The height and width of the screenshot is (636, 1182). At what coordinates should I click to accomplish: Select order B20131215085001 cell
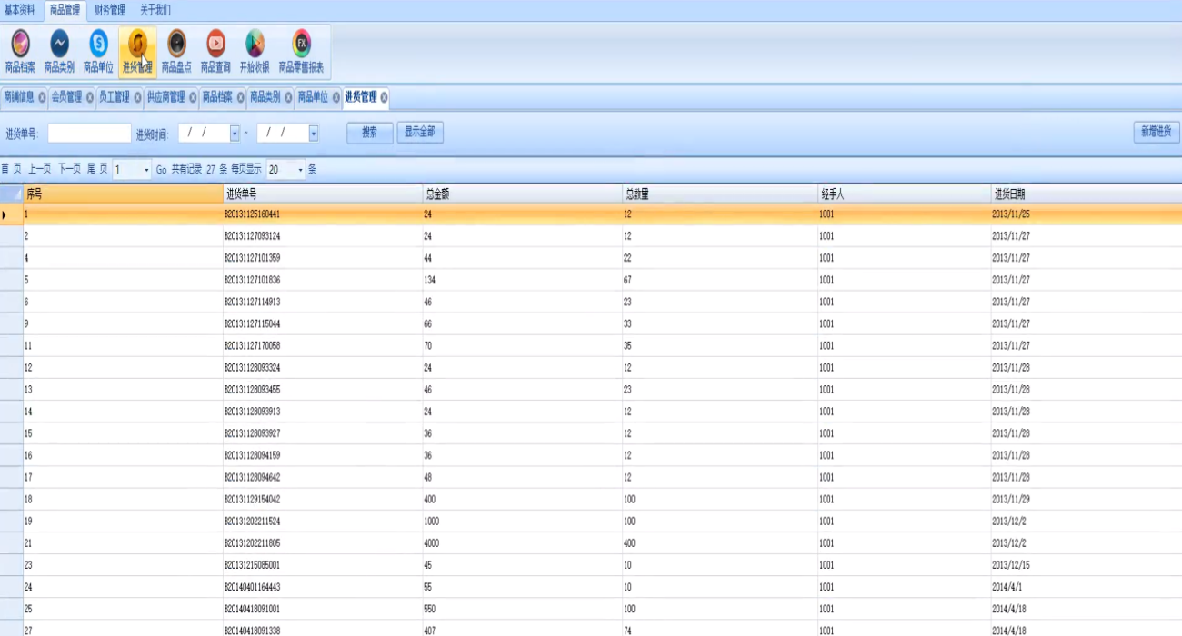pos(323,565)
